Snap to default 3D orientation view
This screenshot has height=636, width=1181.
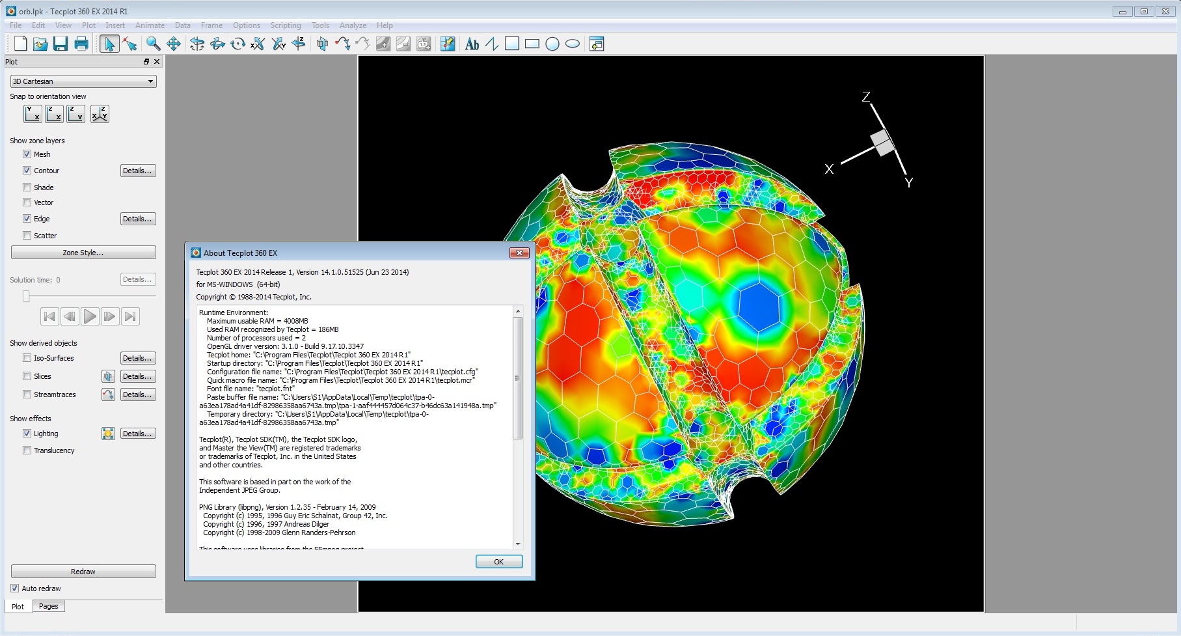click(100, 114)
